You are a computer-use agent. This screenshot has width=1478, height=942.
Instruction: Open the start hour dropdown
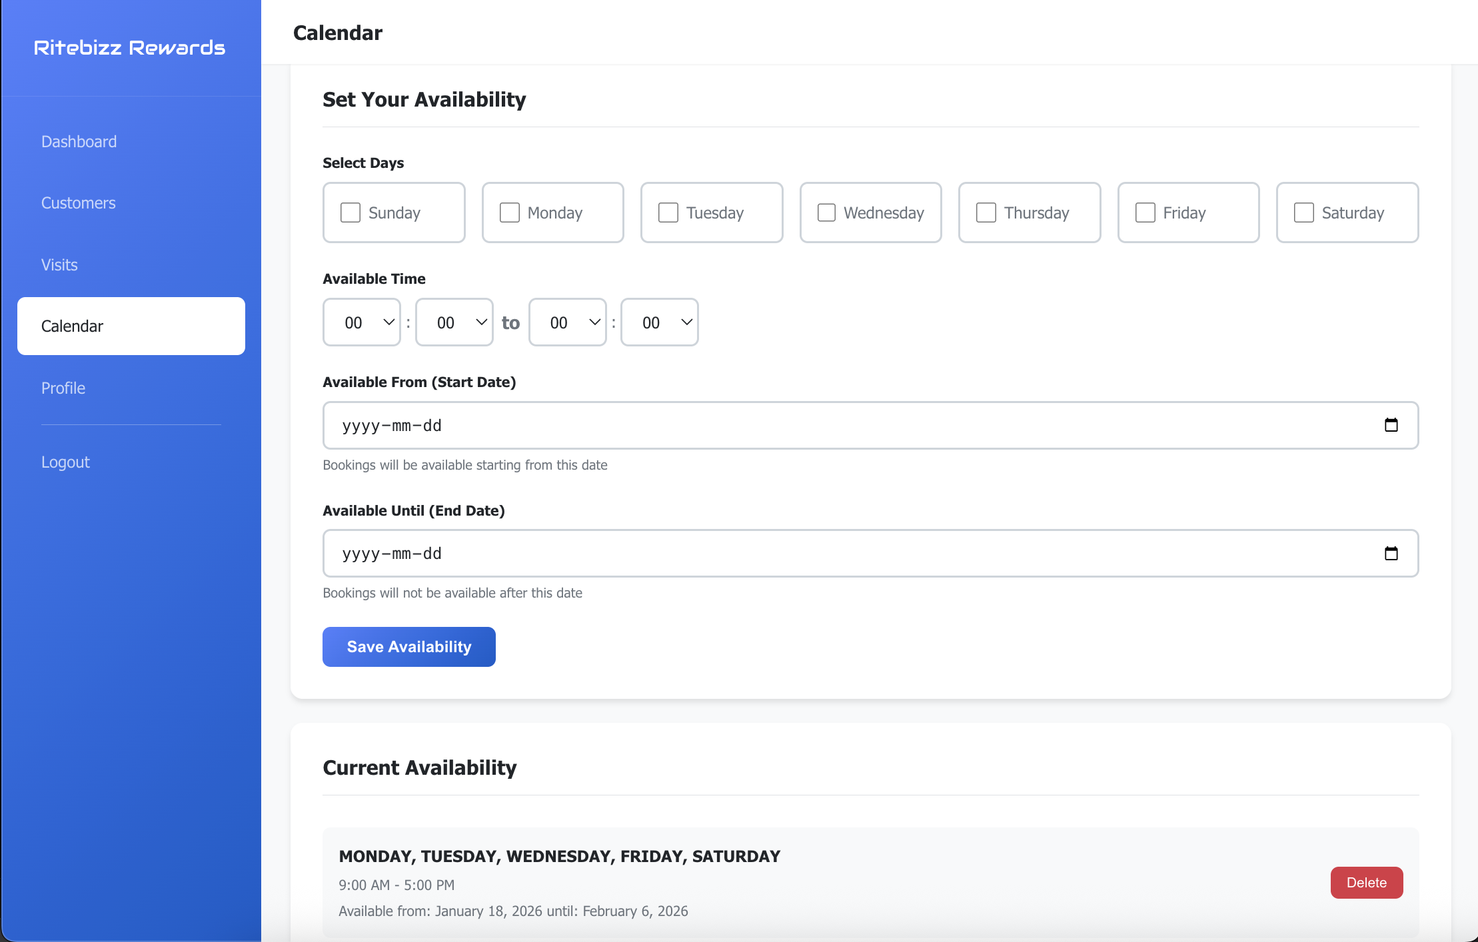tap(362, 322)
